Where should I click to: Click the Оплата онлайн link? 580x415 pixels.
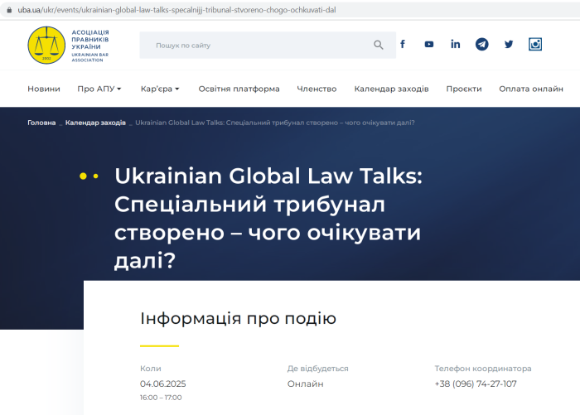[531, 89]
